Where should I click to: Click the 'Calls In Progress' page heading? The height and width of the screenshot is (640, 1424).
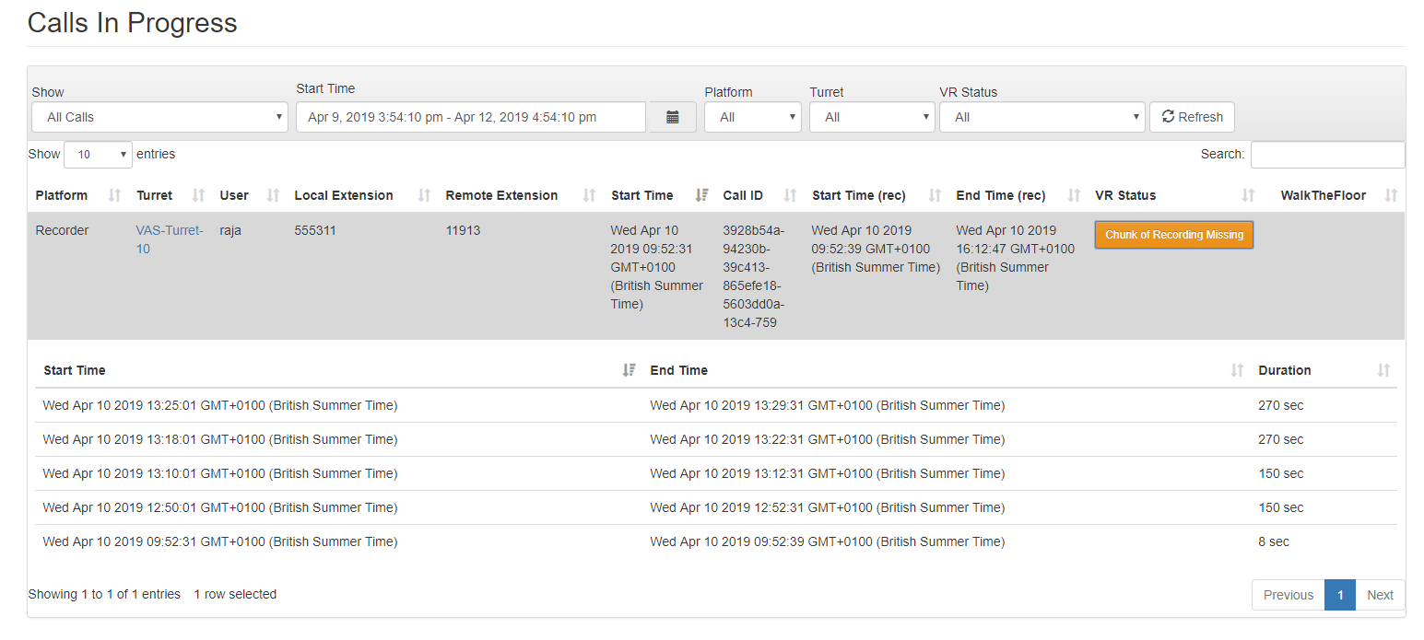click(x=132, y=22)
